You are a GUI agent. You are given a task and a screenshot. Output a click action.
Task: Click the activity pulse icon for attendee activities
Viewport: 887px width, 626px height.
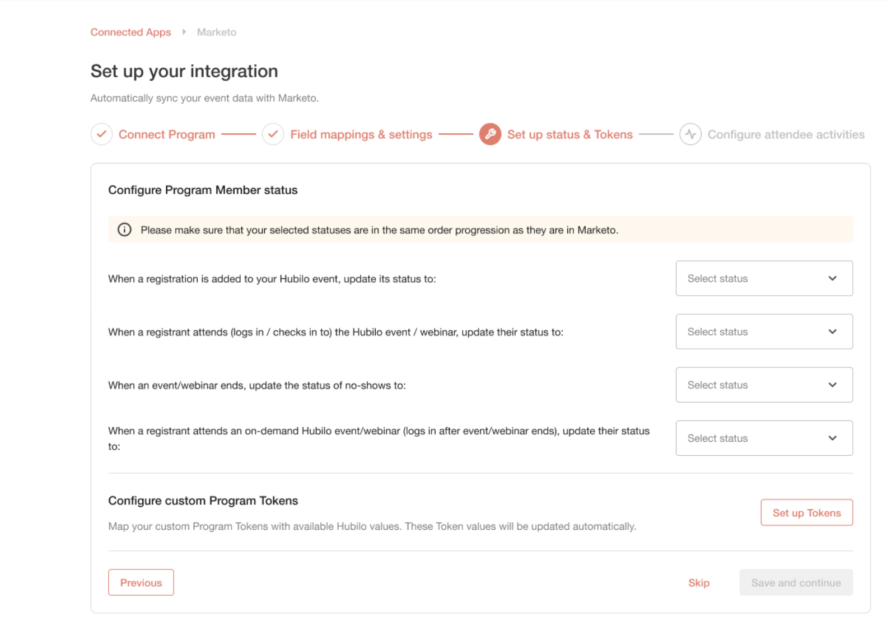[x=690, y=134]
